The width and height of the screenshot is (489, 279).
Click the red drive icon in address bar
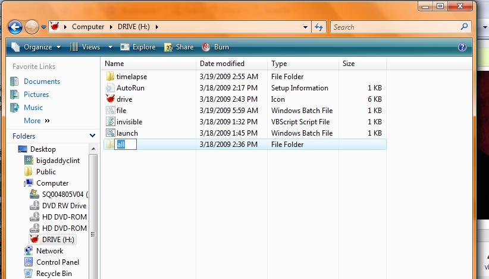pyautogui.click(x=55, y=27)
